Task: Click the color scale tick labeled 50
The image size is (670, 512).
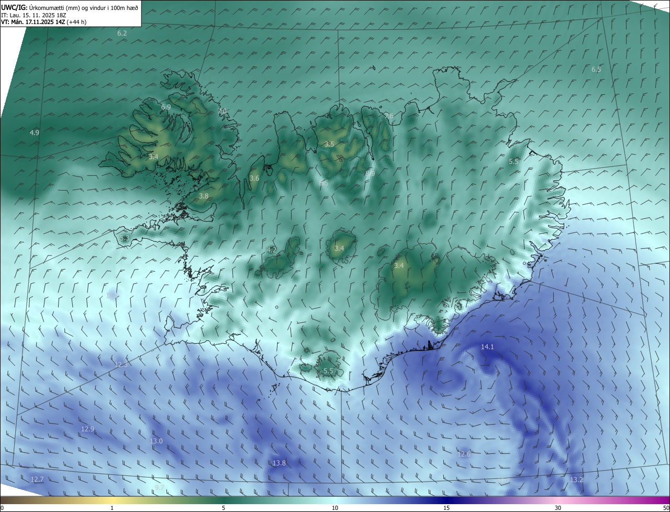Action: coord(666,508)
